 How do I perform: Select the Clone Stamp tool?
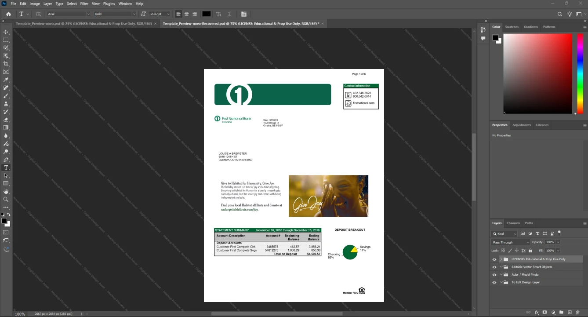pos(6,104)
